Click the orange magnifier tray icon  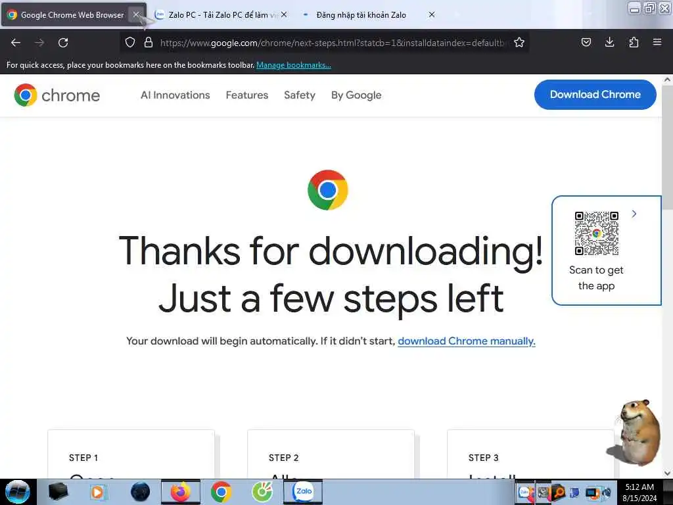[x=559, y=492]
